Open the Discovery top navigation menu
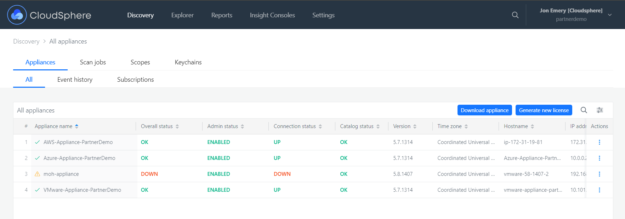This screenshot has height=219, width=625. tap(141, 15)
